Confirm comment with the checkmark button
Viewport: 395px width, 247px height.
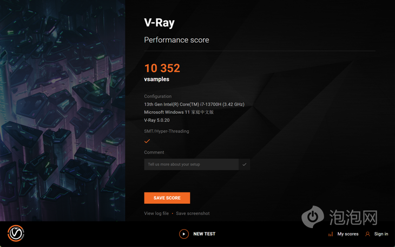245,164
